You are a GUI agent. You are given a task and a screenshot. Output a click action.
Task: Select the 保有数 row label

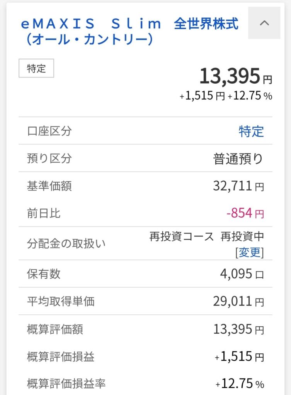coord(44,274)
